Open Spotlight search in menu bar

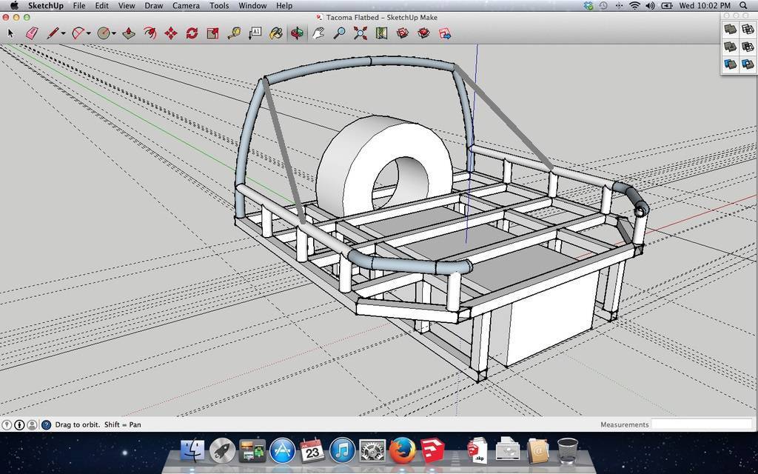coord(743,6)
